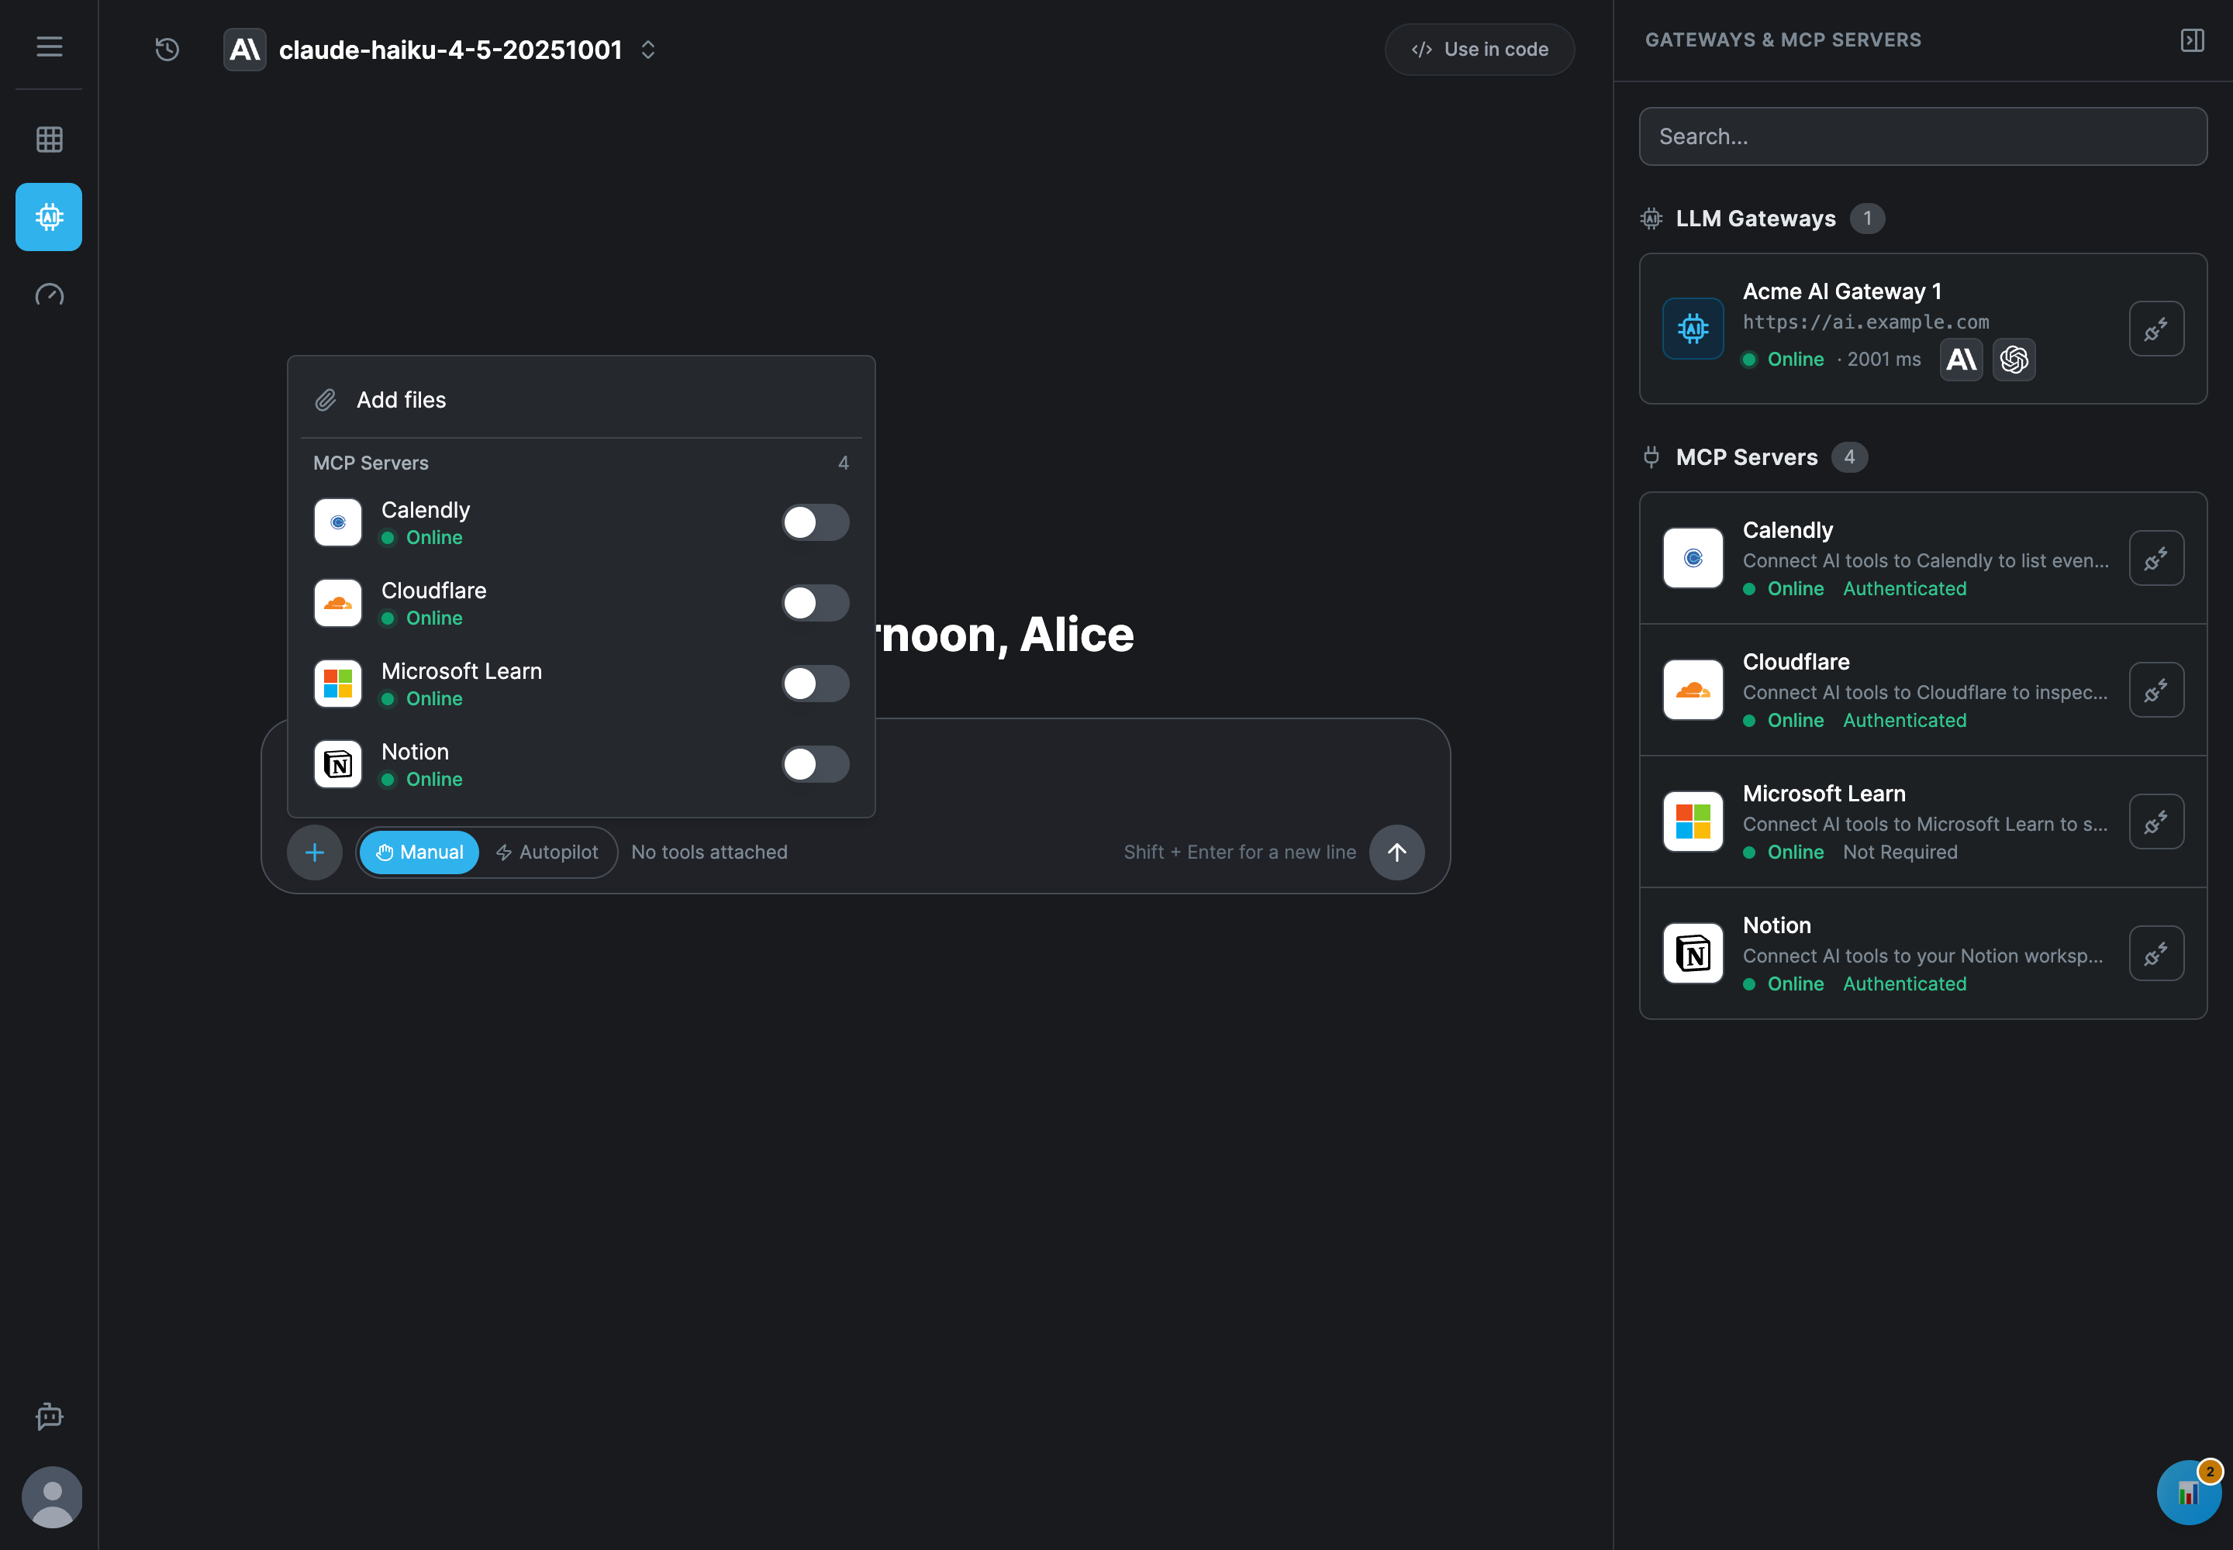This screenshot has height=1550, width=2233.
Task: Open the user profile avatar
Action: (x=51, y=1497)
